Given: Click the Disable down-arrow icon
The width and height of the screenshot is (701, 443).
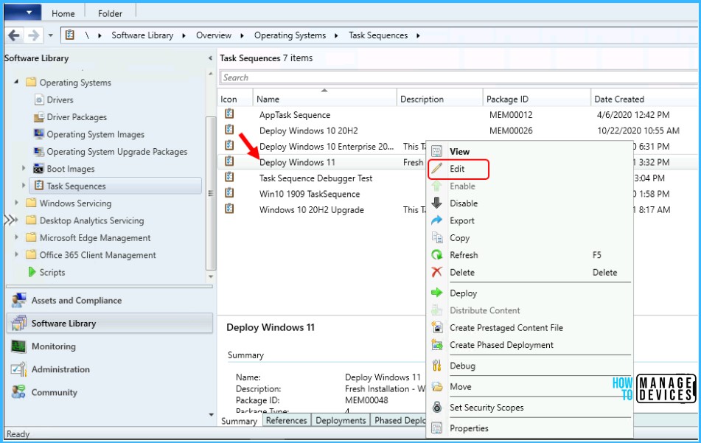Looking at the screenshot, I should click(437, 203).
